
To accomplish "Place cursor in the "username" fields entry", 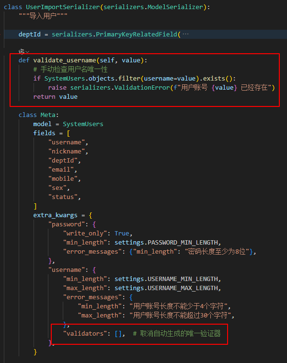I will [x=67, y=142].
